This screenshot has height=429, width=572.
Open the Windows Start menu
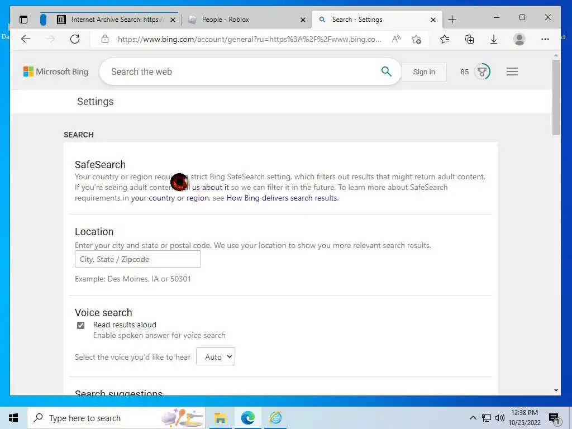[13, 418]
